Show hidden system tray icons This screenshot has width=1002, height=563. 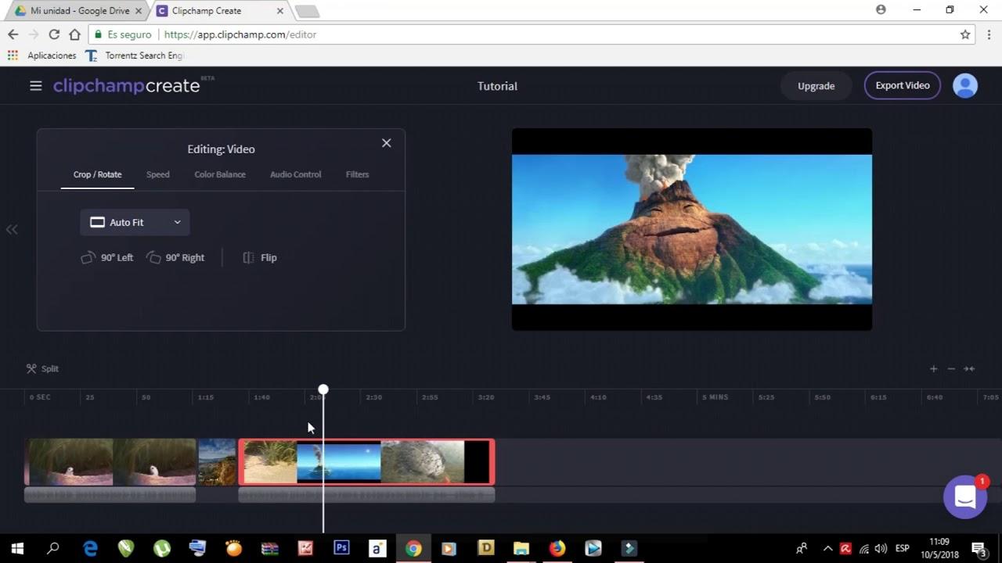(827, 548)
